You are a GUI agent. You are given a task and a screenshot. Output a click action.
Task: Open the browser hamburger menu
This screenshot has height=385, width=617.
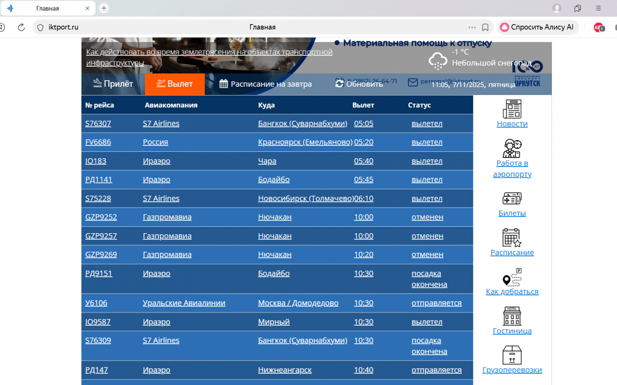pos(598,8)
